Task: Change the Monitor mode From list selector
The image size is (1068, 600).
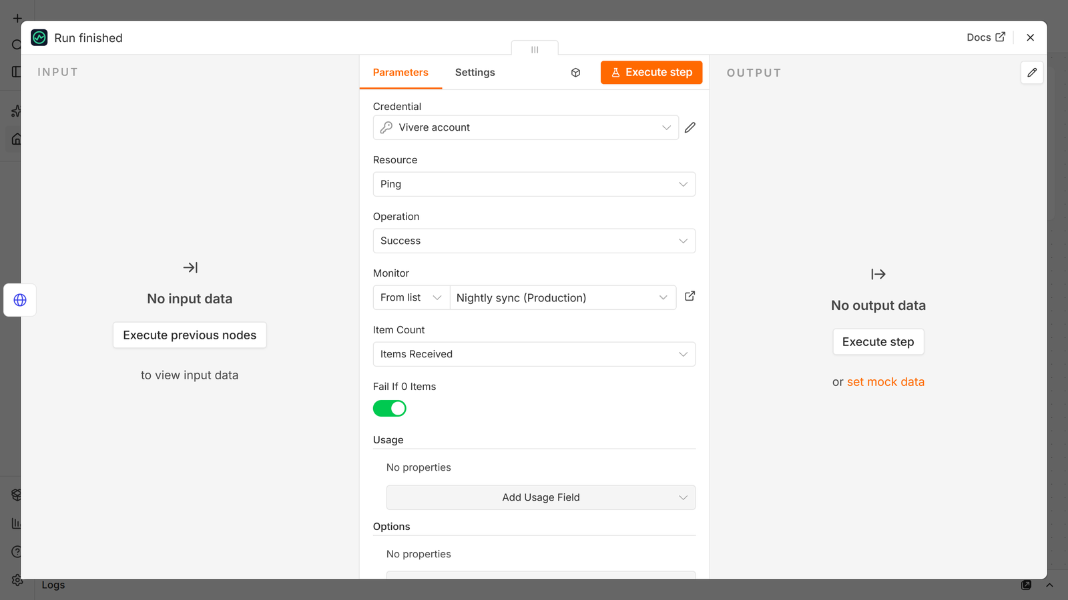Action: [411, 297]
